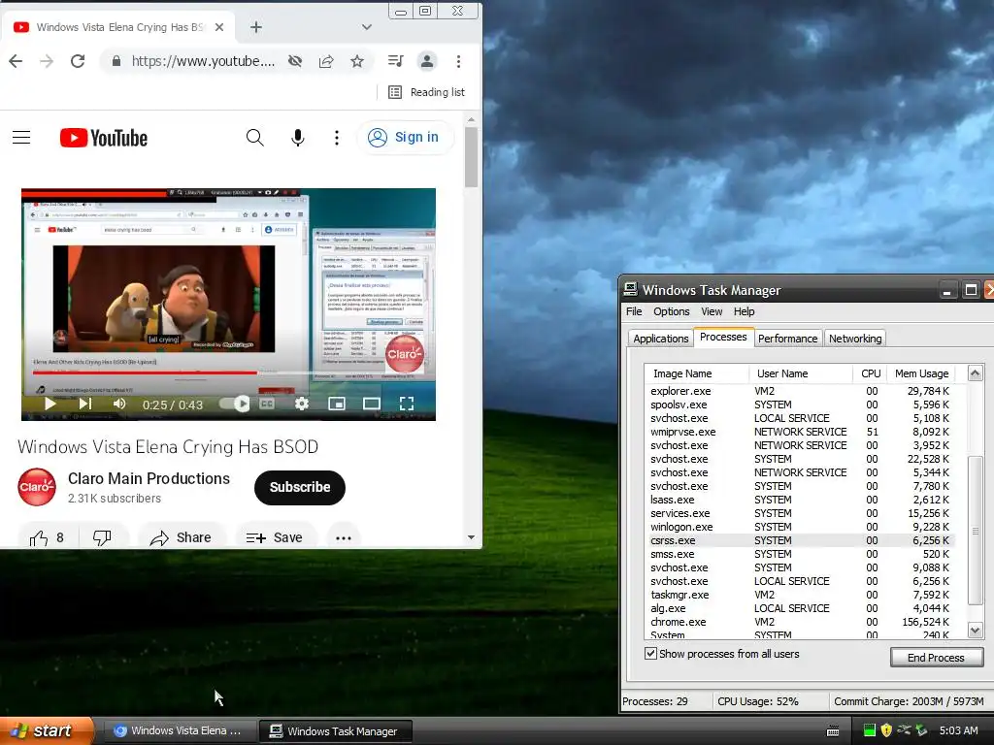This screenshot has height=745, width=994.
Task: Click YouTube page scrollbar up arrow
Action: click(471, 119)
